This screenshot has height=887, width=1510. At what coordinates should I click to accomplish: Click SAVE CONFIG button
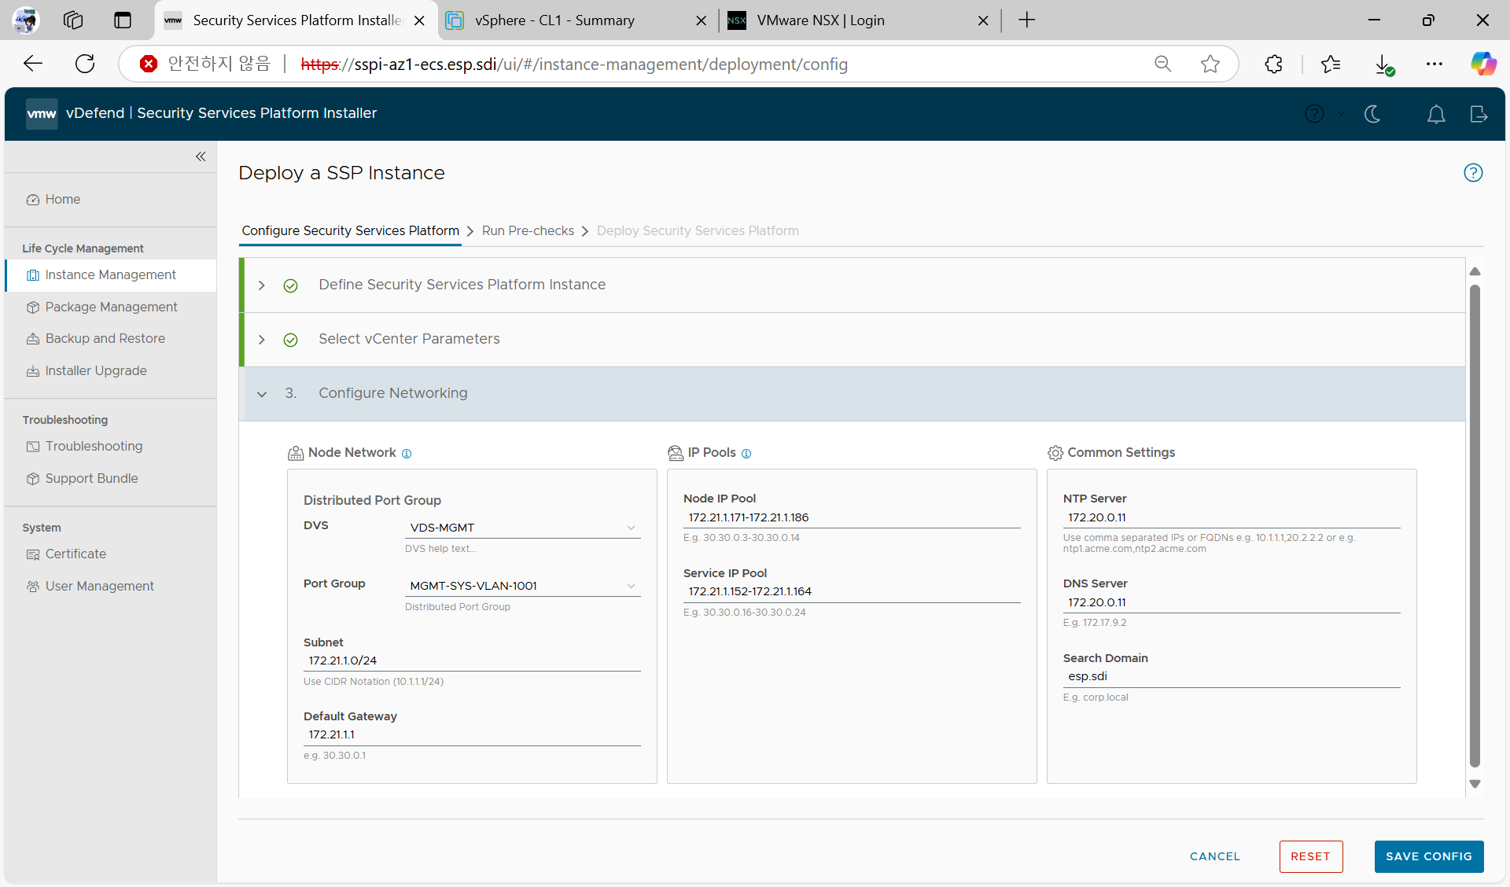tap(1428, 856)
